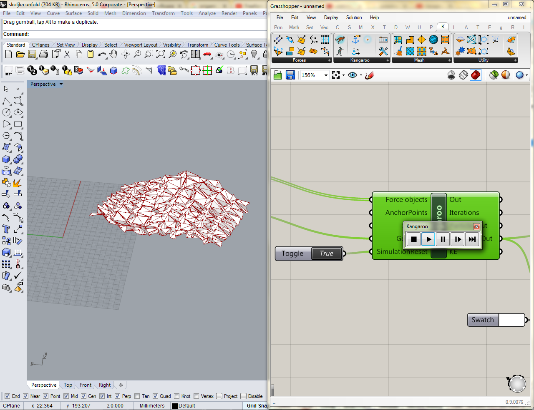Select the Text tool in Rhino sidebar
534x410 pixels.
tap(6, 229)
